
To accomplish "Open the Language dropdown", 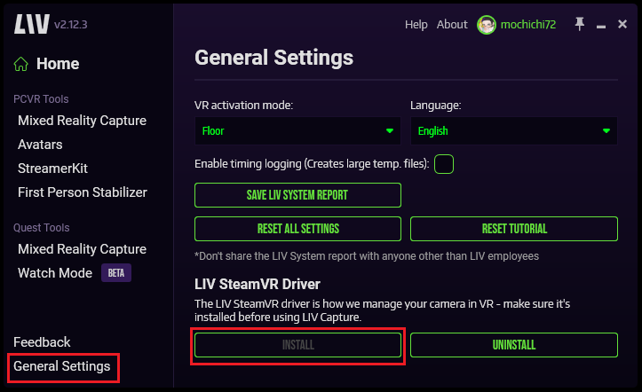I will tap(512, 131).
